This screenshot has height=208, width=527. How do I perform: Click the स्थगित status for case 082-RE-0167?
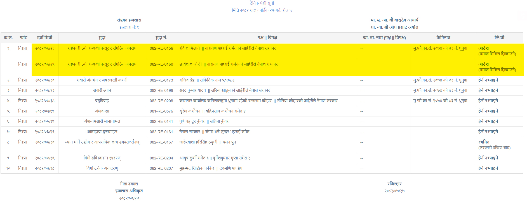484,142
